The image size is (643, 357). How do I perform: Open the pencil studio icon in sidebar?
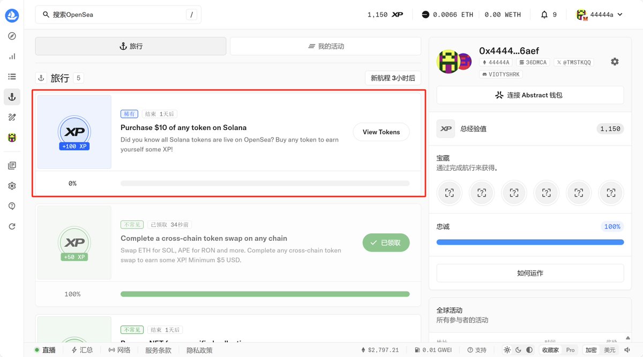(x=12, y=117)
